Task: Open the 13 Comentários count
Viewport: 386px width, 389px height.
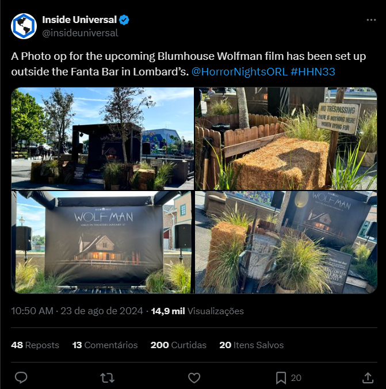Action: tap(105, 345)
